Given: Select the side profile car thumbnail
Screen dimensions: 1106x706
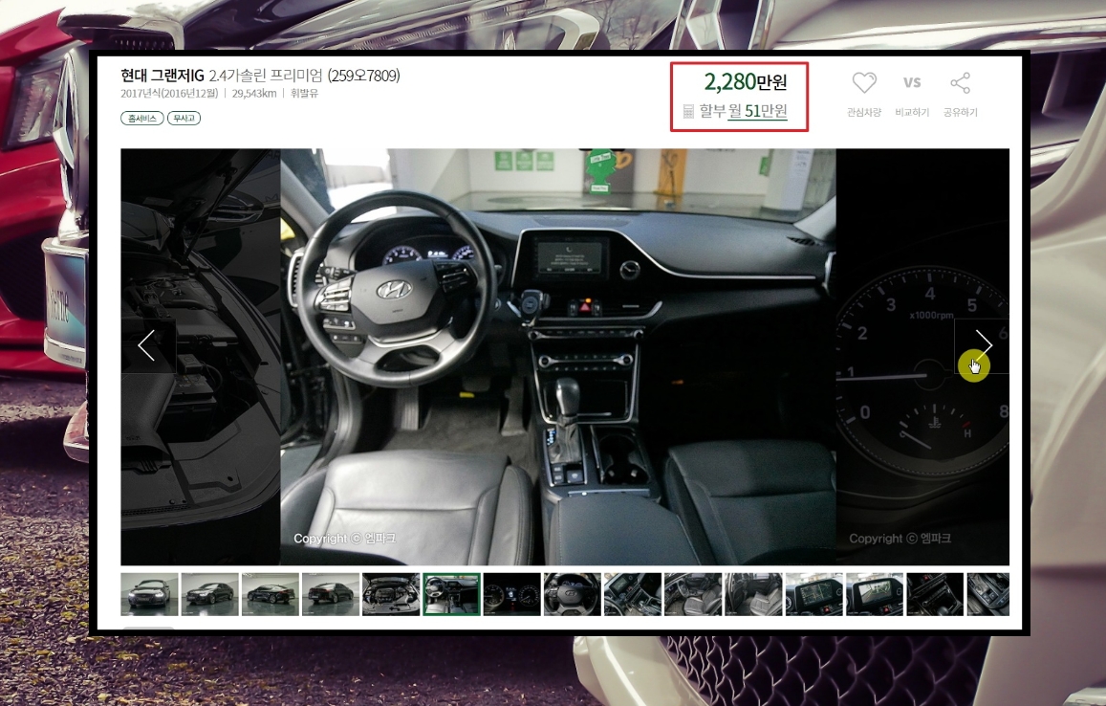Looking at the screenshot, I should point(271,594).
